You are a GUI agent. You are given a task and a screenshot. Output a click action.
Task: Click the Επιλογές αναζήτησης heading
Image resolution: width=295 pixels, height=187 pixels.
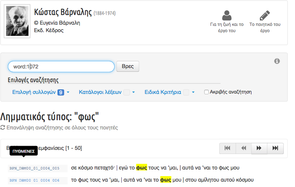pos(33,80)
